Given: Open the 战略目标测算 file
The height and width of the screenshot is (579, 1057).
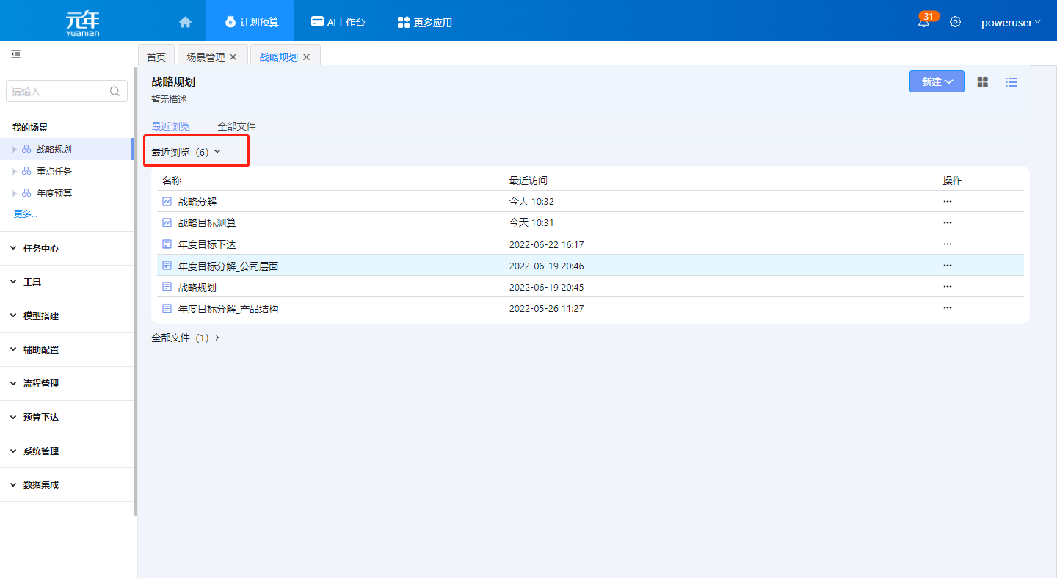Looking at the screenshot, I should 207,223.
